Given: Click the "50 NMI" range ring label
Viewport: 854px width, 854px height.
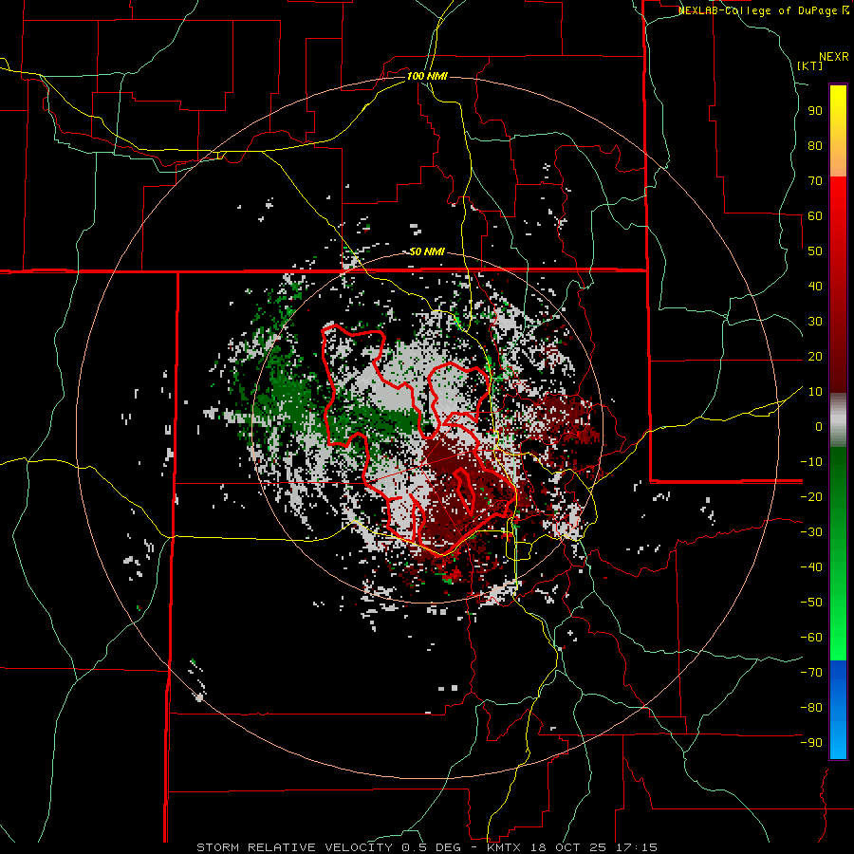Looking at the screenshot, I should [x=427, y=251].
